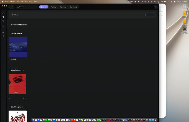
Task: Click the Bluetooth menu bar icon
Action: 148,2
